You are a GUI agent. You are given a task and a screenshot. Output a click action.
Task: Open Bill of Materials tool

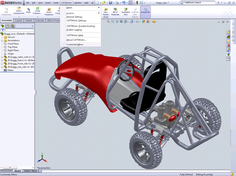pos(115,12)
